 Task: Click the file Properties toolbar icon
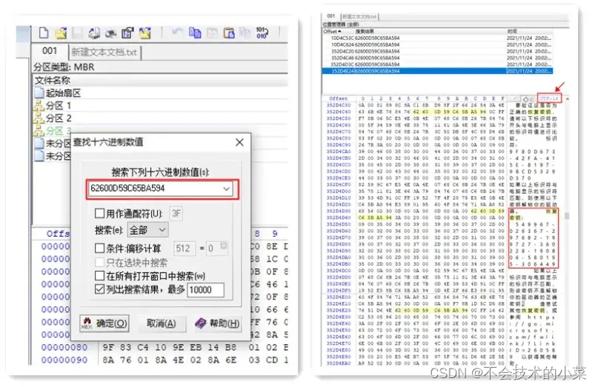127,33
